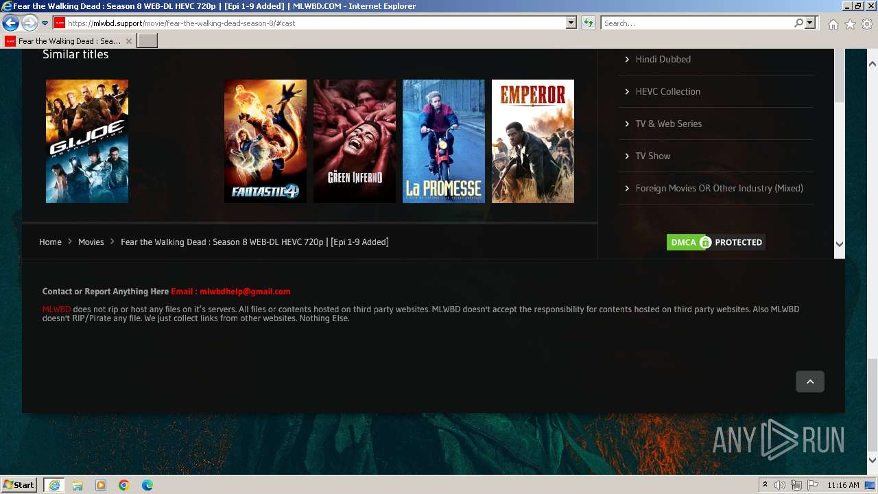
Task: Open the Windows Start menu
Action: click(x=19, y=484)
